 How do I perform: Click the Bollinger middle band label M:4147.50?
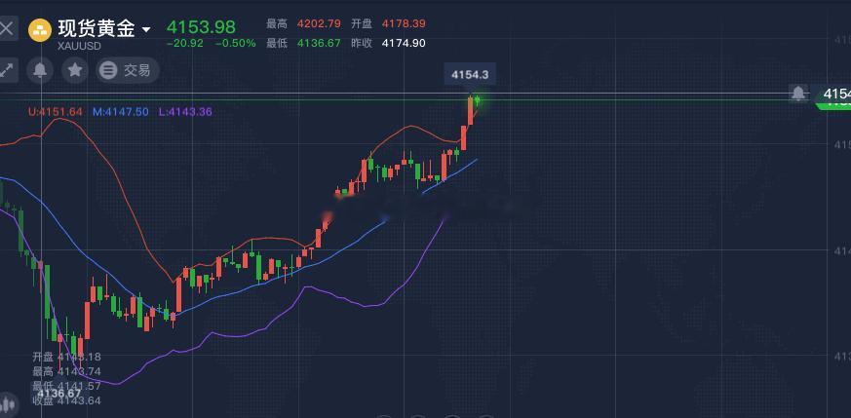[x=121, y=112]
